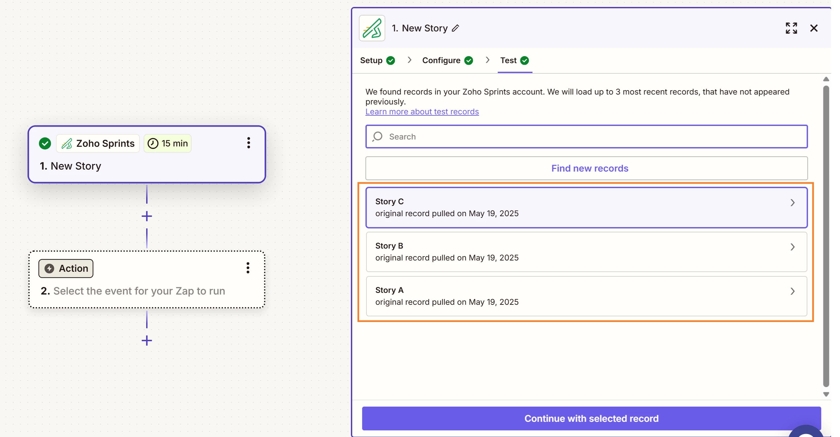The image size is (840, 437).
Task: Add a step below the Action card
Action: click(147, 341)
